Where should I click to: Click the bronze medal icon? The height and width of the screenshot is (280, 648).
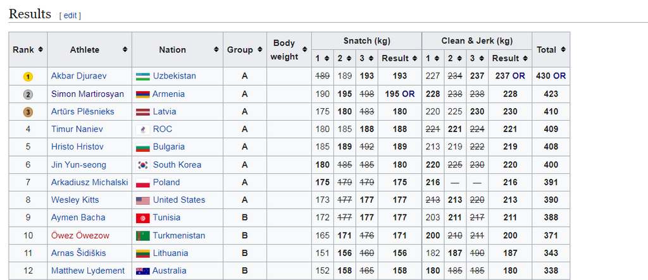(x=28, y=112)
